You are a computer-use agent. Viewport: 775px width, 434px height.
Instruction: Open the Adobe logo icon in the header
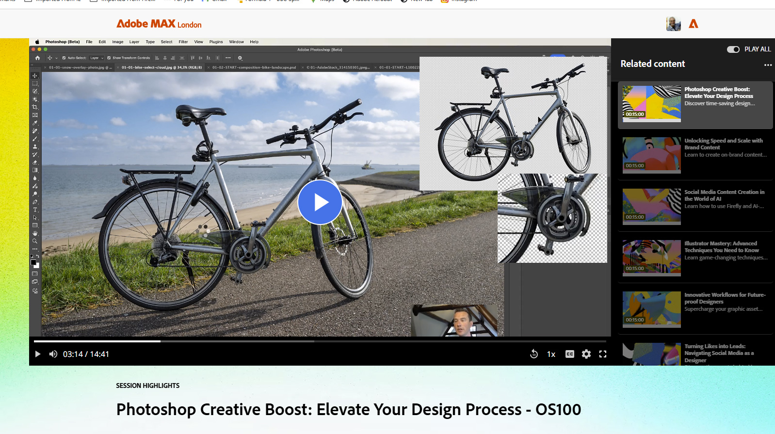[x=694, y=23]
